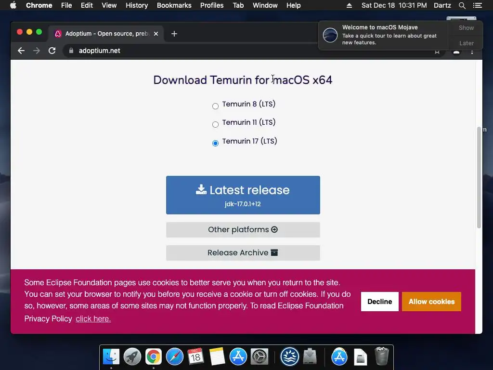Download the Latest release jdk-17.0.1+12
Image resolution: width=493 pixels, height=370 pixels.
(243, 195)
